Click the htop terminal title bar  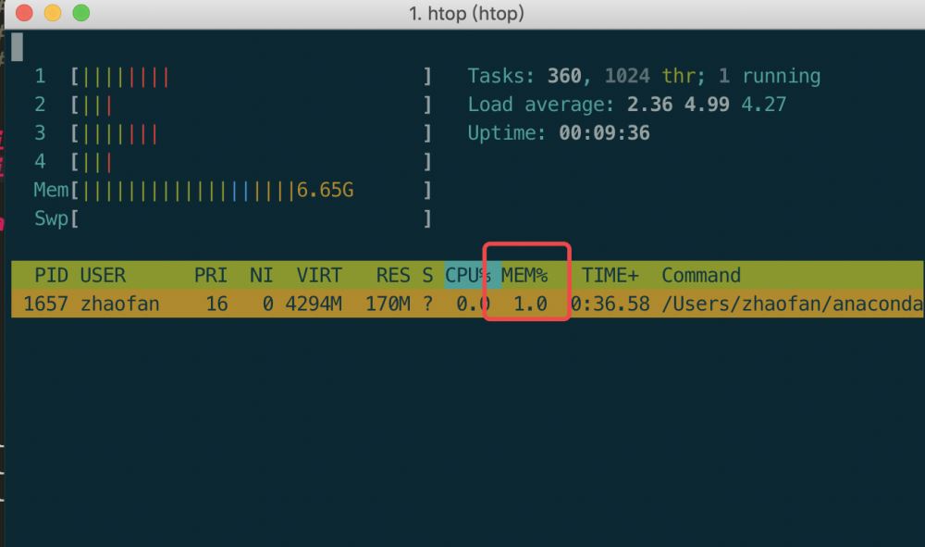pos(466,14)
